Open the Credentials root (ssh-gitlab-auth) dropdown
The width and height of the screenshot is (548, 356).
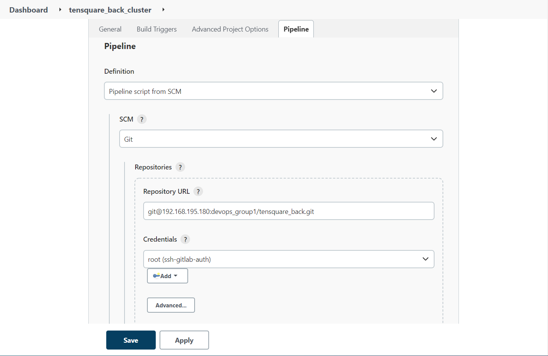coord(288,259)
